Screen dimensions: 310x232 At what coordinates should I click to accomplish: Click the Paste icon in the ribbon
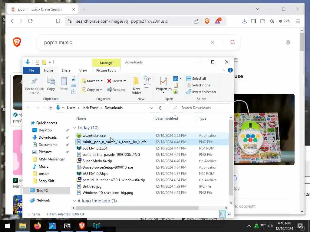(x=64, y=81)
